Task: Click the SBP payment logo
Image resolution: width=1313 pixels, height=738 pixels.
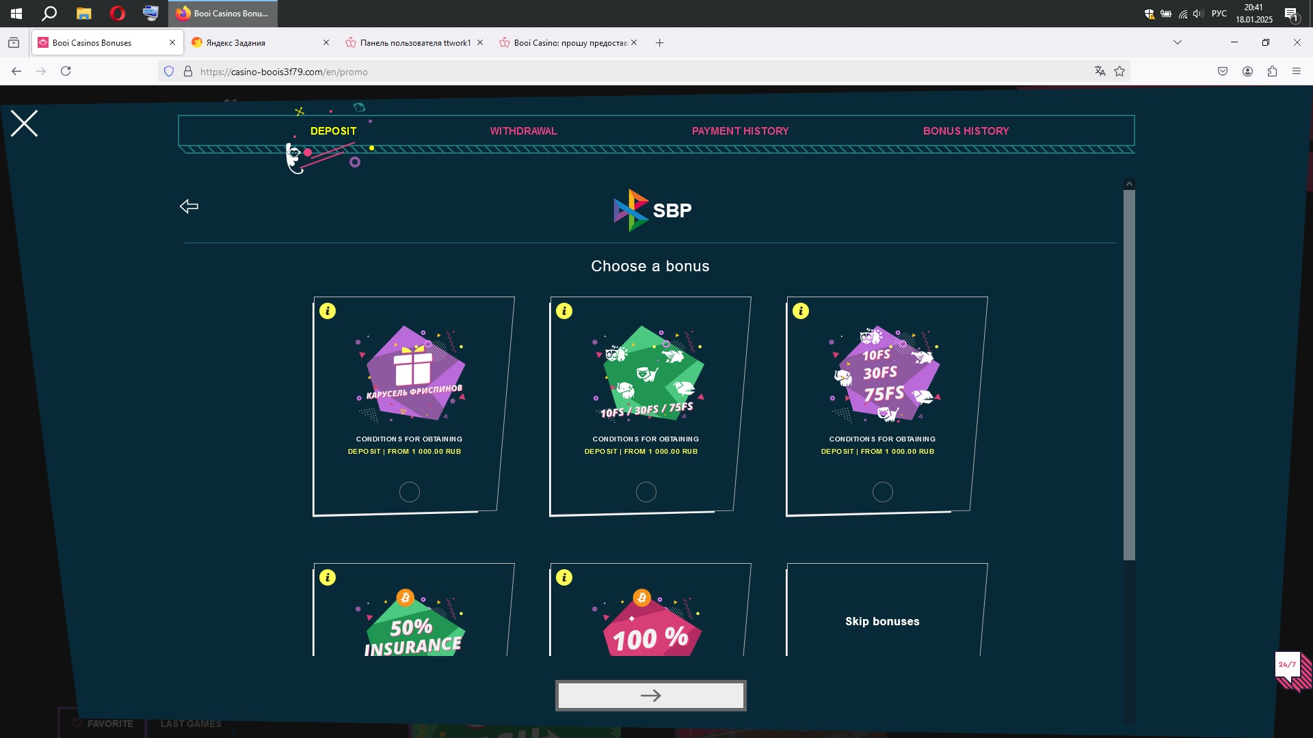Action: point(652,210)
